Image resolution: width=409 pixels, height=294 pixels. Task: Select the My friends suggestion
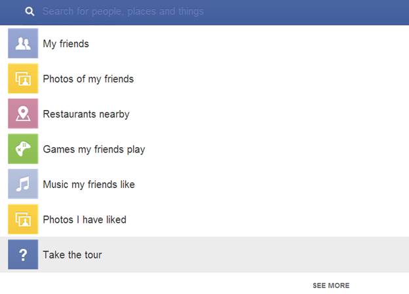[x=66, y=44]
